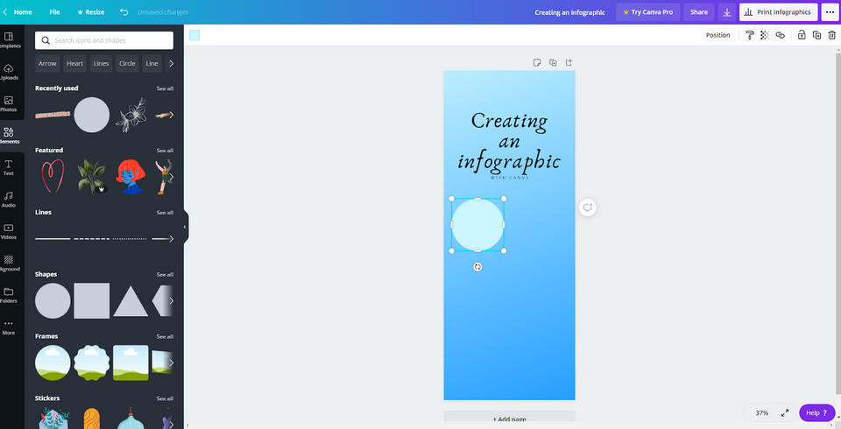841x429 pixels.
Task: Click the Lines search tag
Action: click(x=101, y=63)
